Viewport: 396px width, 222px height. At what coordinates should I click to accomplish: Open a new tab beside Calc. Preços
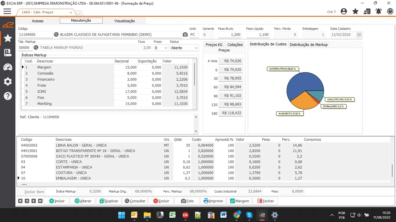point(79,13)
